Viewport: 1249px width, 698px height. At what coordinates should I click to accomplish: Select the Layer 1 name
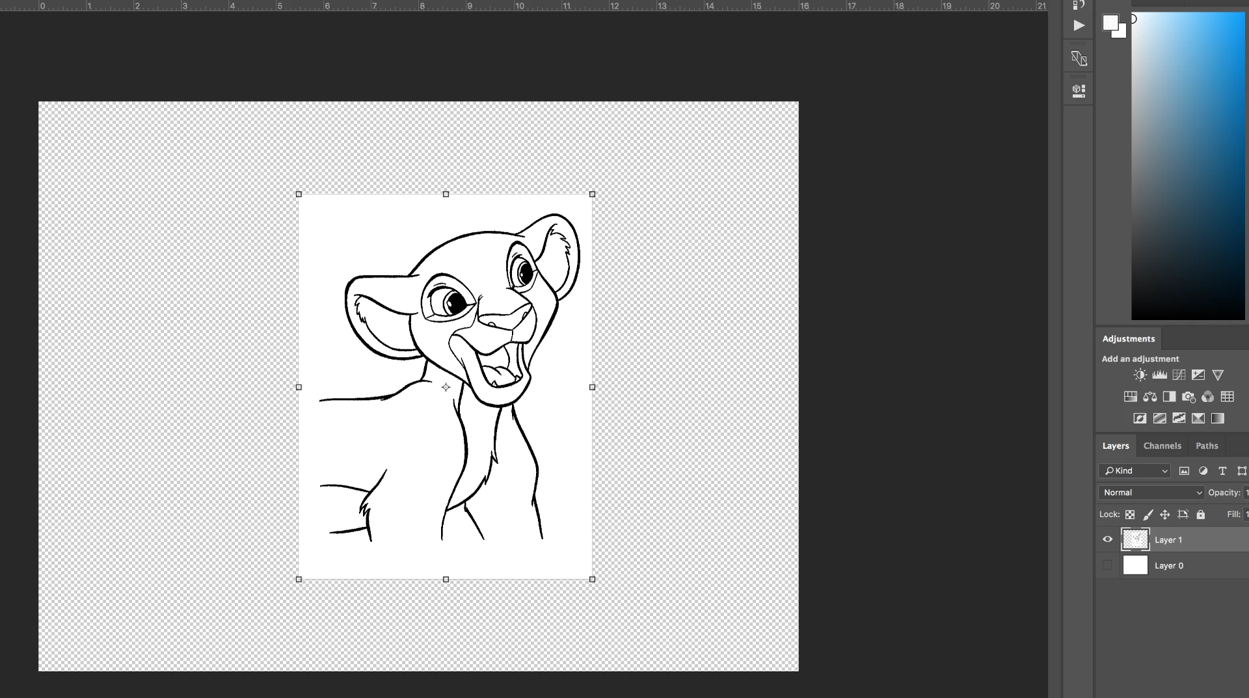click(1168, 540)
